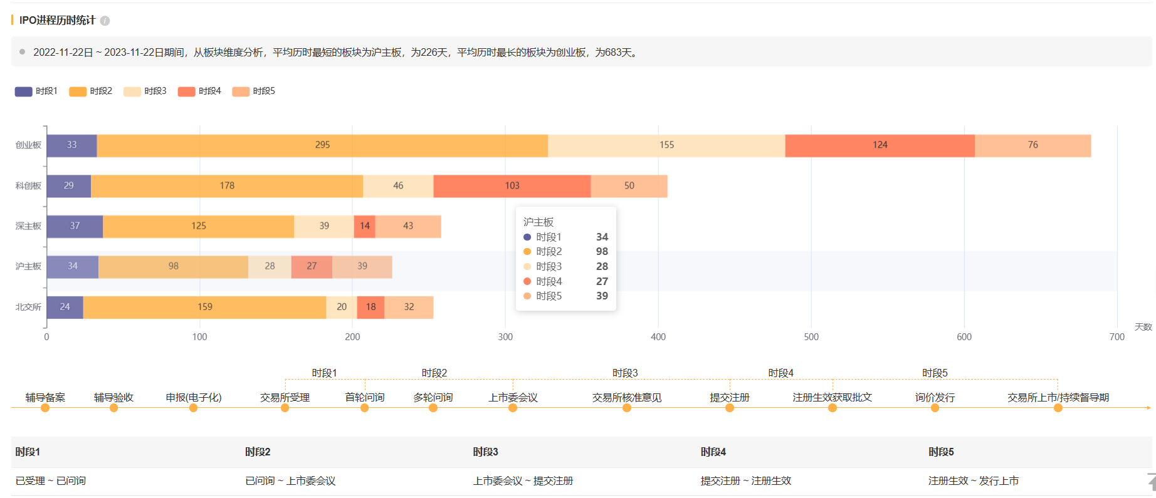This screenshot has width=1156, height=498.
Task: Click the 交易所上市/持续督导期 timeline node
Action: (1058, 408)
